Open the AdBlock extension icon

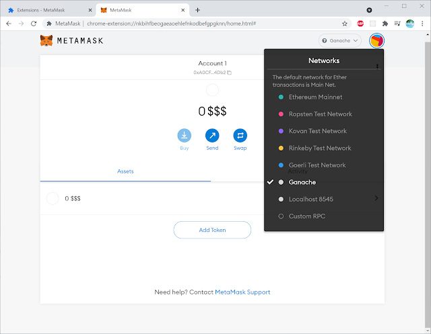(360, 24)
